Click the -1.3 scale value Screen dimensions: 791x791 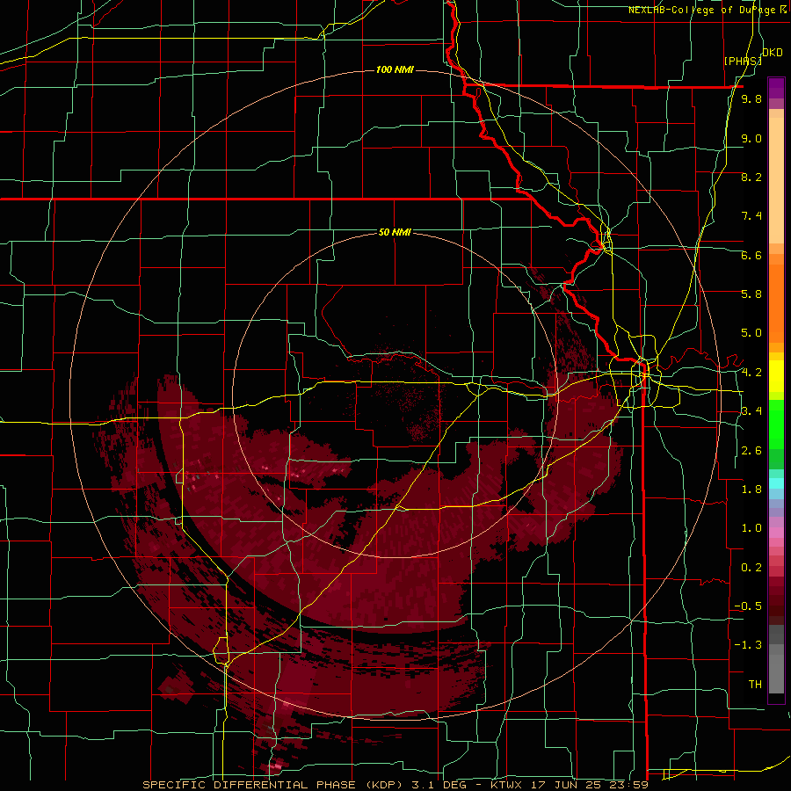coord(748,645)
